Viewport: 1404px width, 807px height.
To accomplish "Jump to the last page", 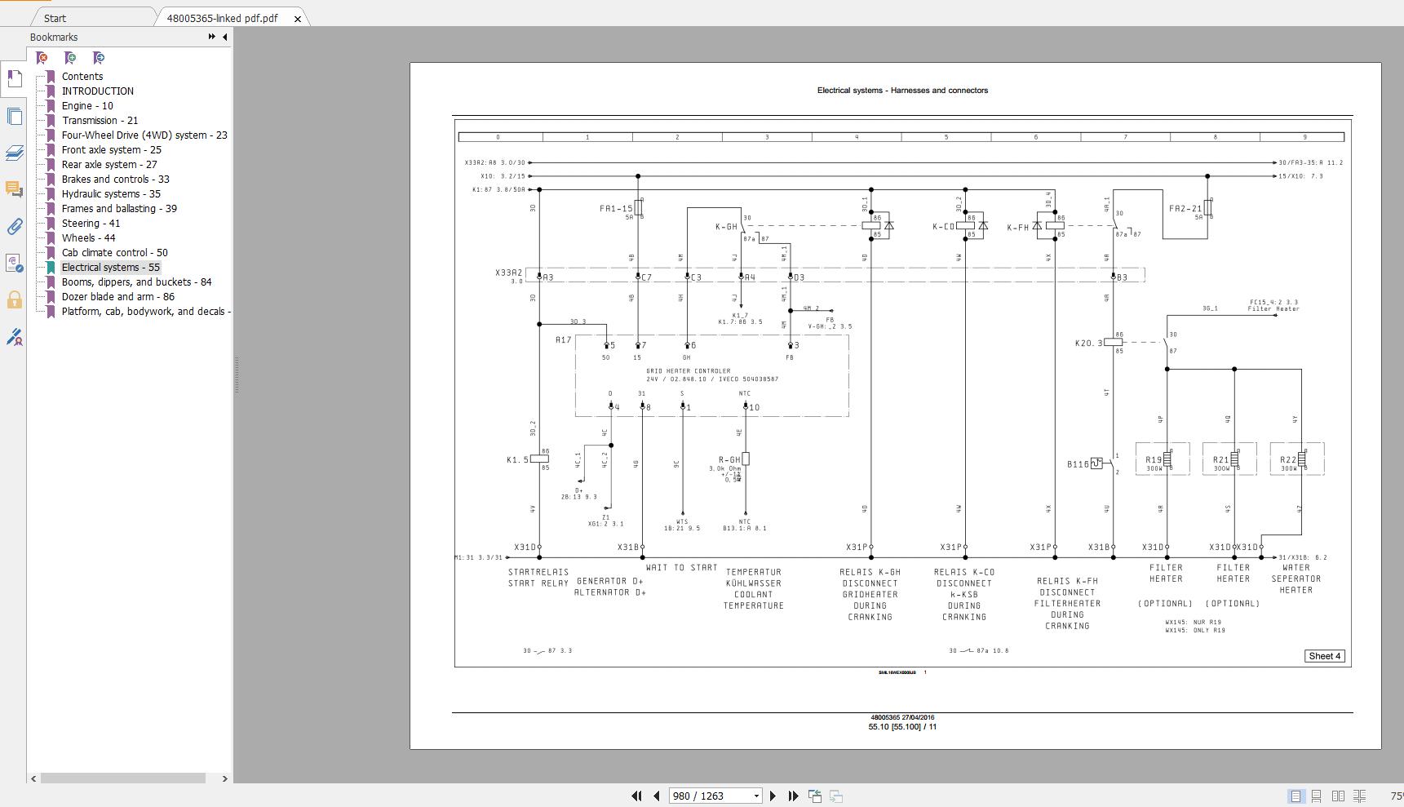I will [x=791, y=796].
